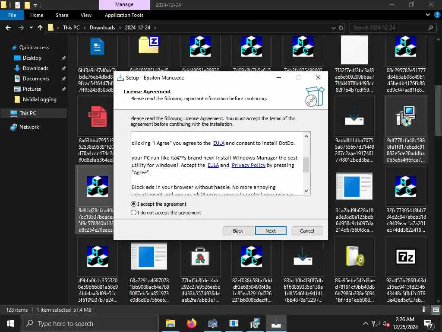Select the blue document file 6bf3a9c47d0dc7c
Image resolution: width=442 pixels, height=332 pixels.
(x=97, y=47)
